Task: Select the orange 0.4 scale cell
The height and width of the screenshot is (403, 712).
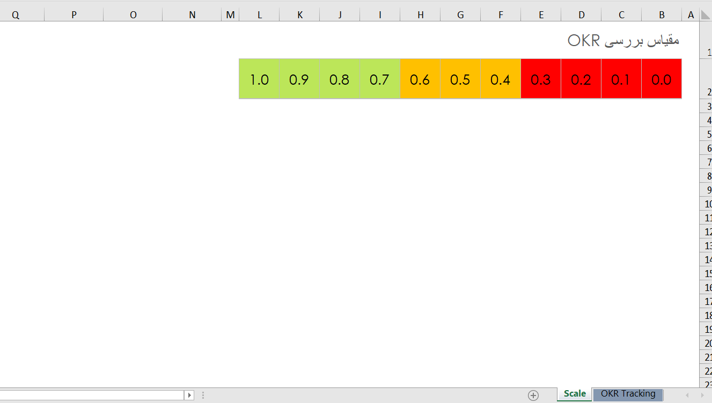Action: (x=501, y=79)
